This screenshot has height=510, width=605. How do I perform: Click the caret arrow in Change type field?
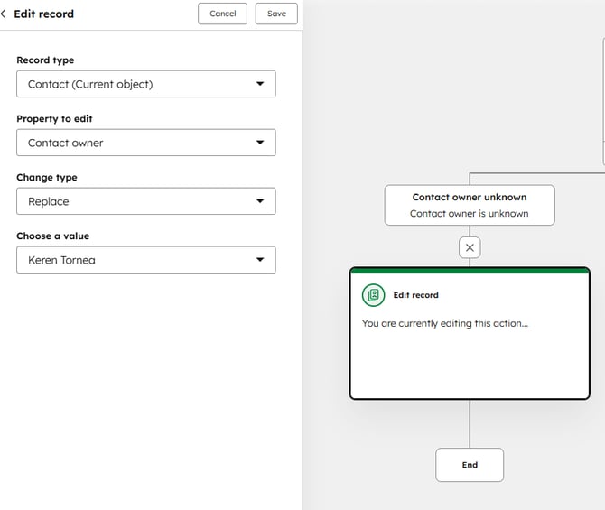click(x=260, y=201)
